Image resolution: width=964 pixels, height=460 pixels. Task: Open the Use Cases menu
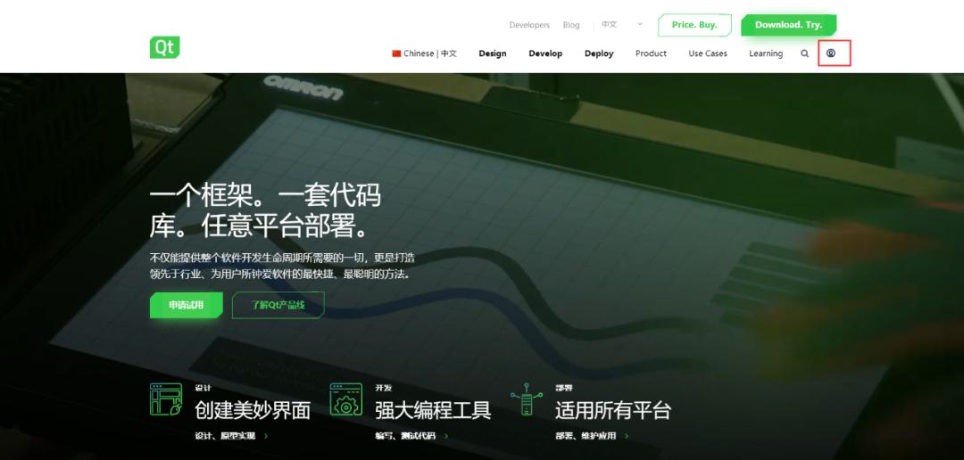(708, 53)
